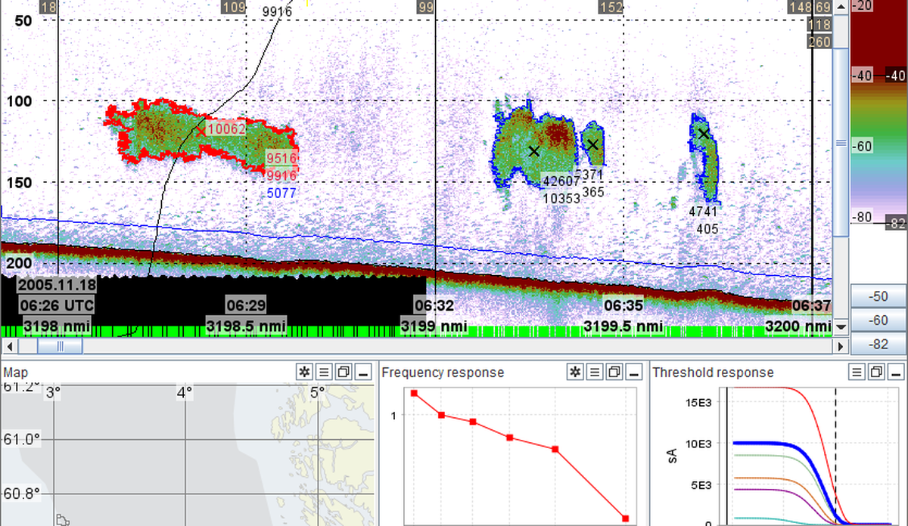Undock the Frequency response panel
The image size is (908, 526).
coord(615,372)
